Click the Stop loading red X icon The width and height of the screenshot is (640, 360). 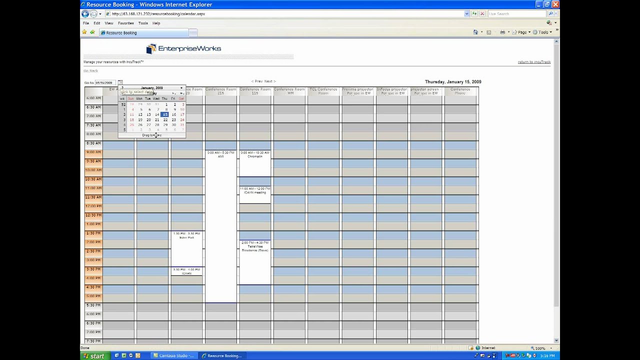482,14
